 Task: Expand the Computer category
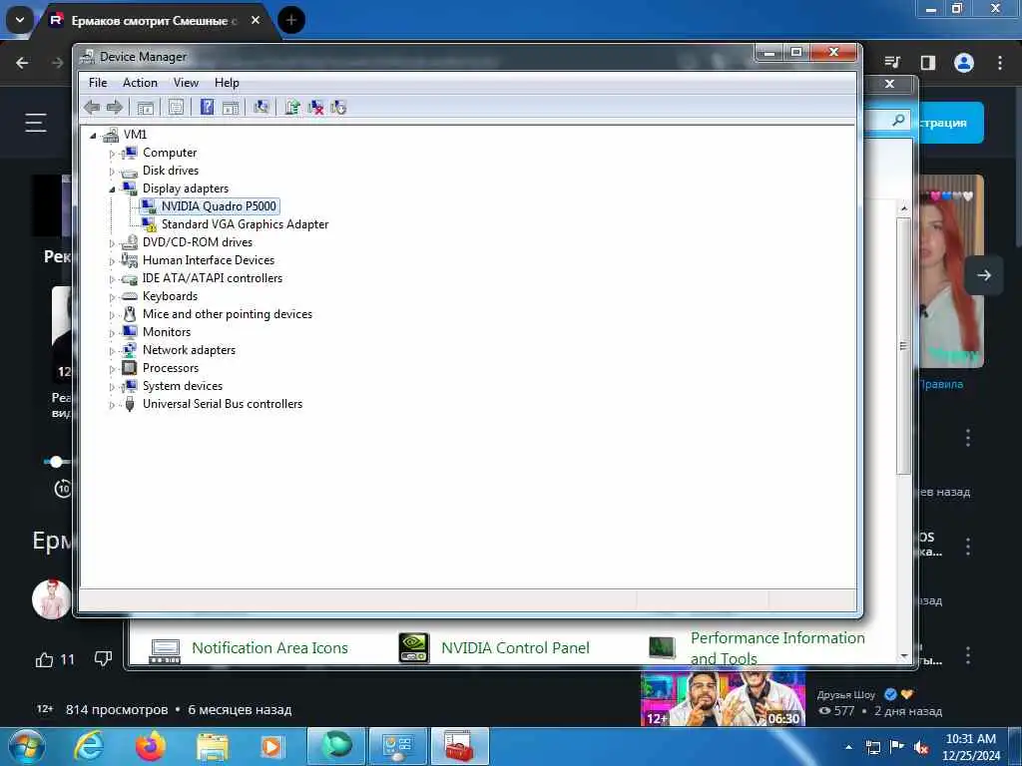tap(112, 154)
